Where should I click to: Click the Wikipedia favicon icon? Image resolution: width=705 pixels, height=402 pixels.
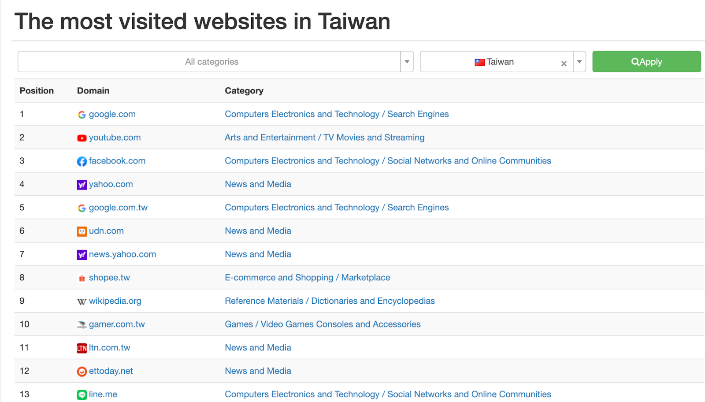82,301
